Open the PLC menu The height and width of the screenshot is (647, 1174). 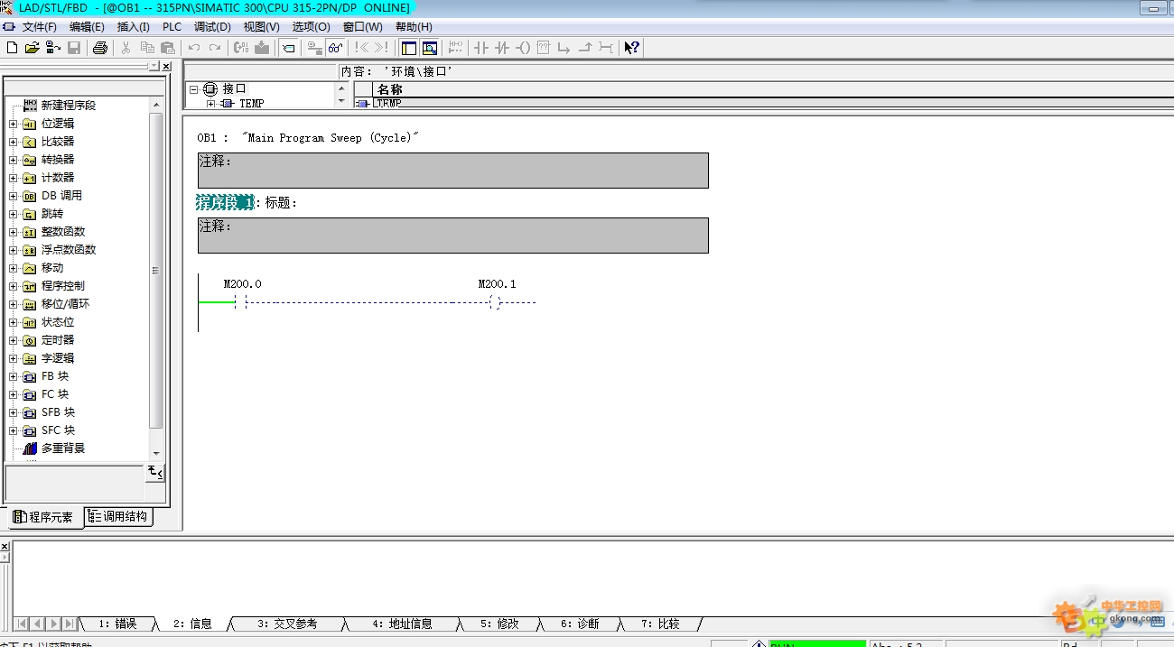(x=172, y=27)
